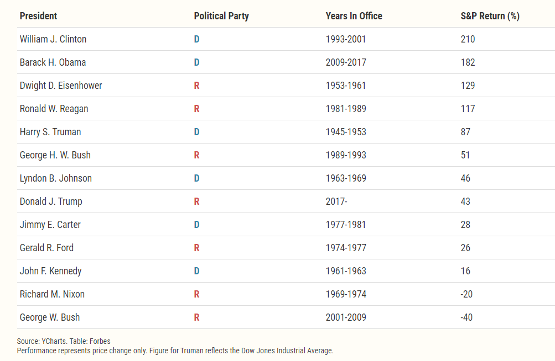This screenshot has width=555, height=361.
Task: Click the blue D for Lyndon B. Johnson
Action: coord(197,178)
